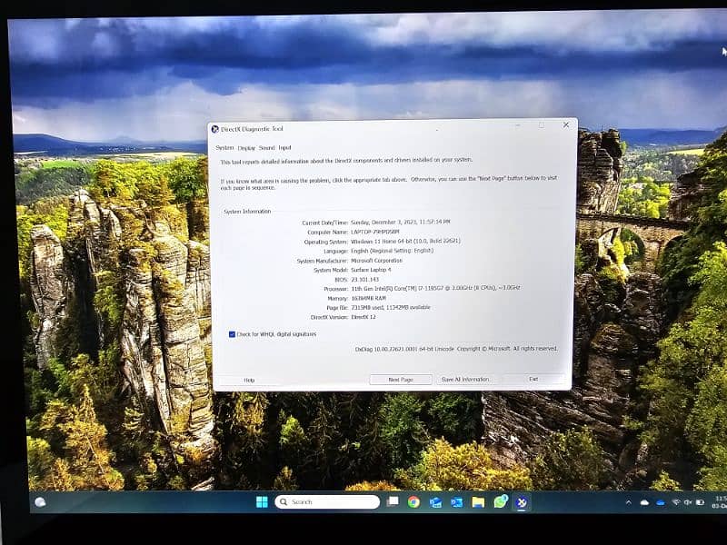The height and width of the screenshot is (545, 727).
Task: Select the System tab
Action: 224,147
